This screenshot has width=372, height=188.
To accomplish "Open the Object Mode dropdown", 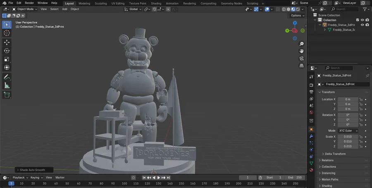I will [x=25, y=9].
